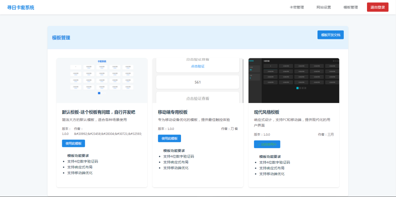Viewport: 396px width, 197px height.
Task: Click the 默认模板 preview thumbnail
Action: [102, 80]
